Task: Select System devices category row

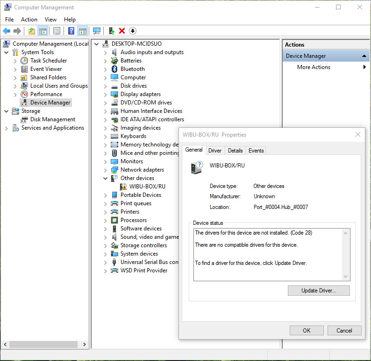Action: coord(139,254)
